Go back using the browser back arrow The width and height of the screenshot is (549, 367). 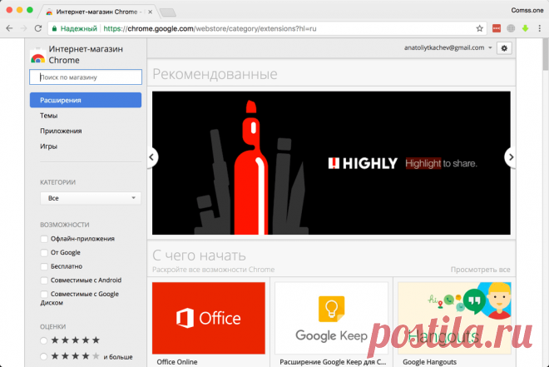9,28
